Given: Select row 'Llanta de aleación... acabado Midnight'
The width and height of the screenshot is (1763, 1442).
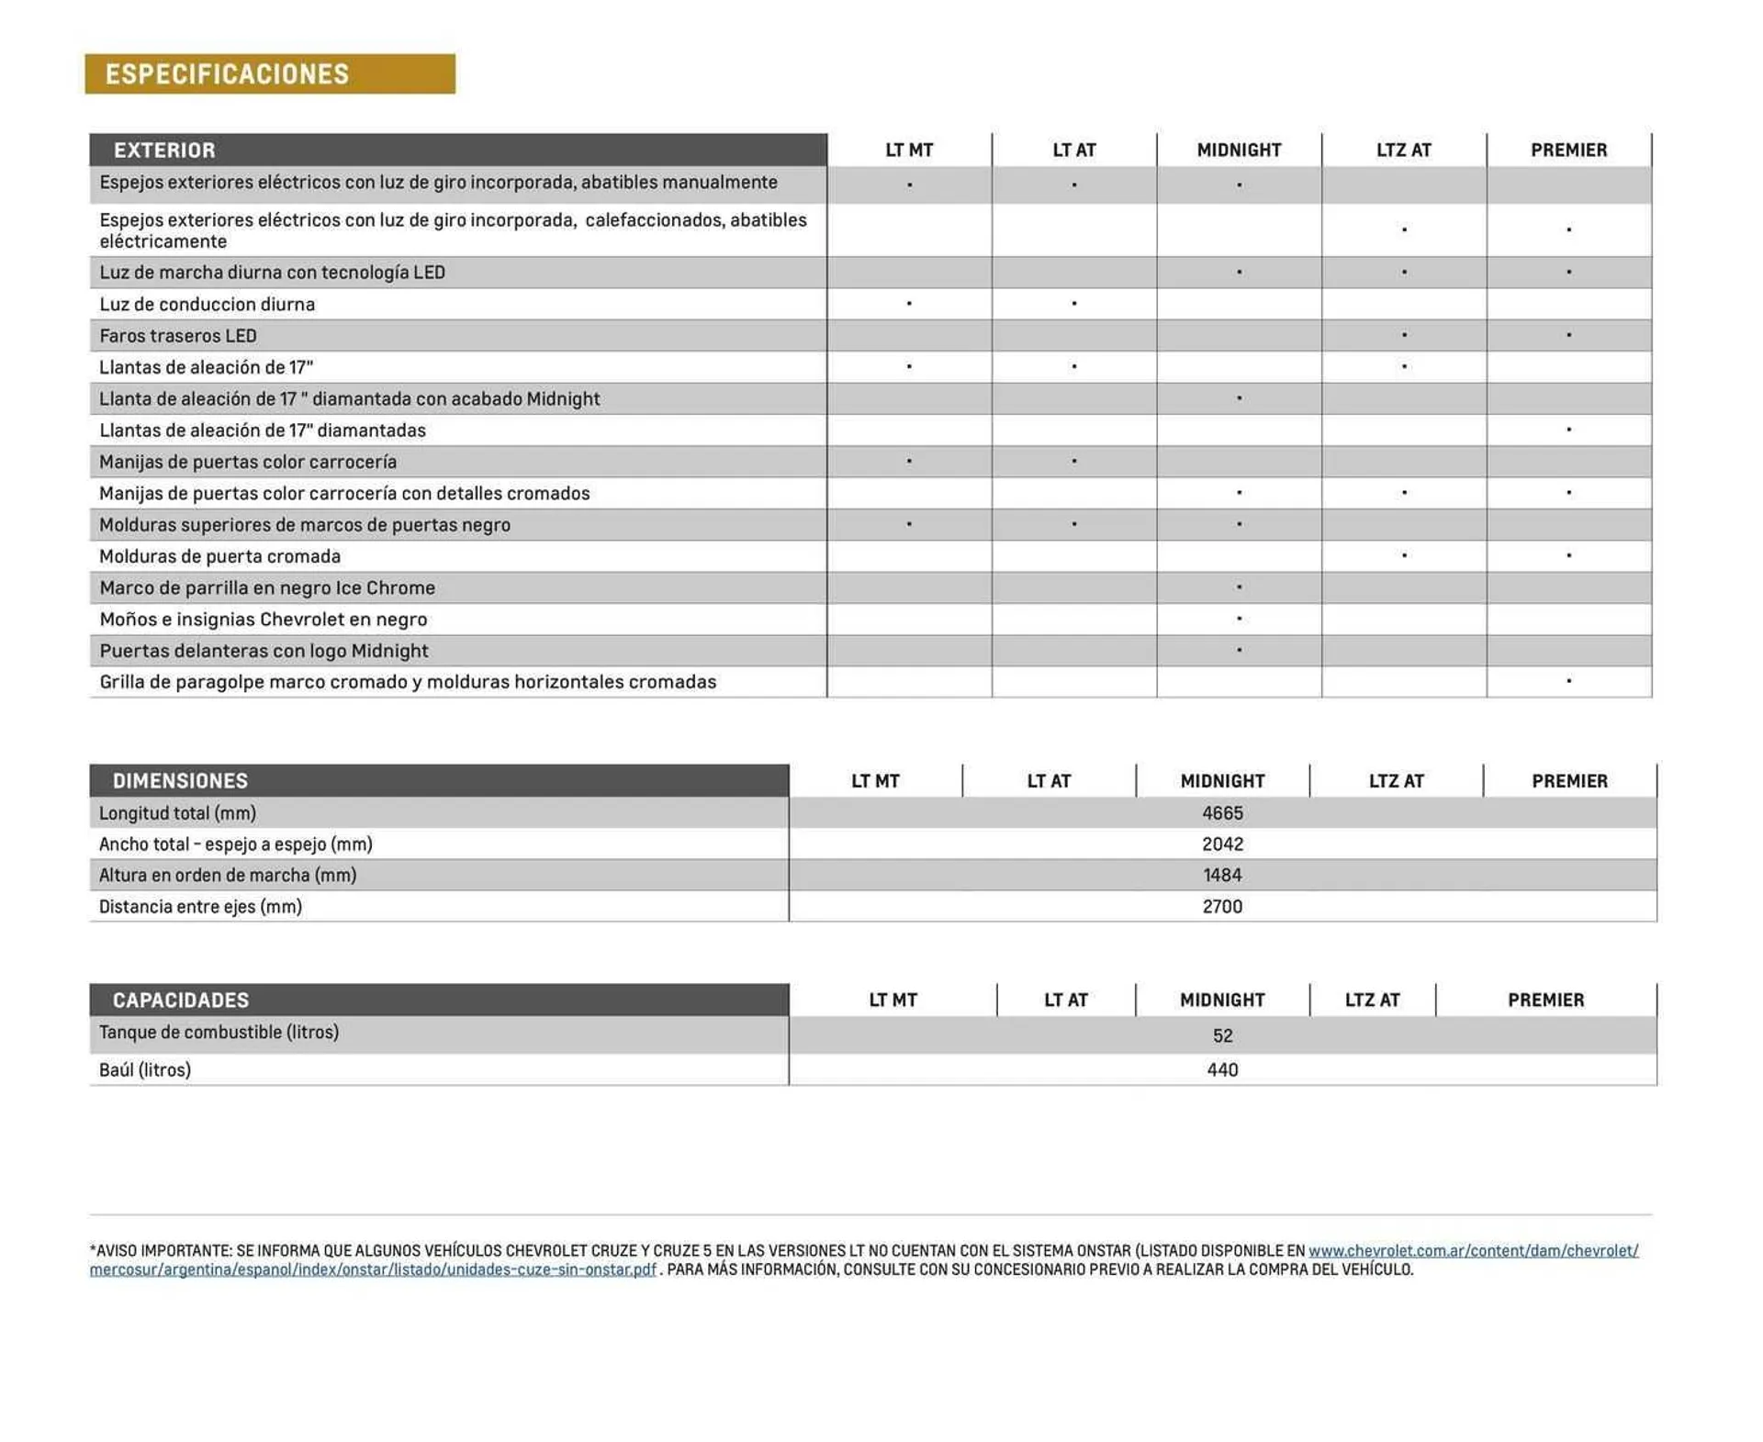Looking at the screenshot, I should (870, 398).
